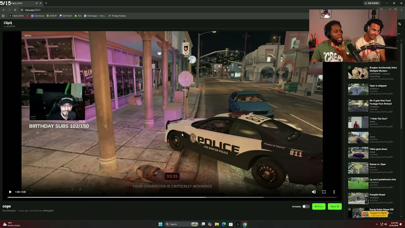Open the YouTube bookmark icon
The image size is (405, 228).
[x=27, y=16]
